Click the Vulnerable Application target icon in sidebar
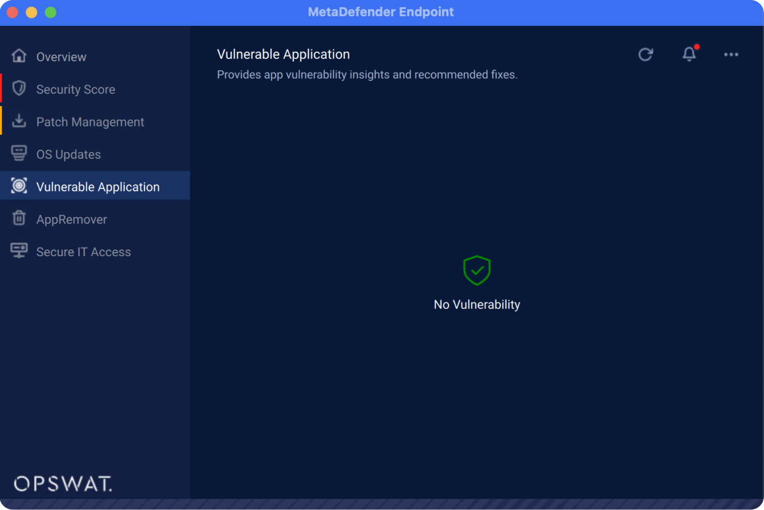The image size is (764, 510). 19,186
